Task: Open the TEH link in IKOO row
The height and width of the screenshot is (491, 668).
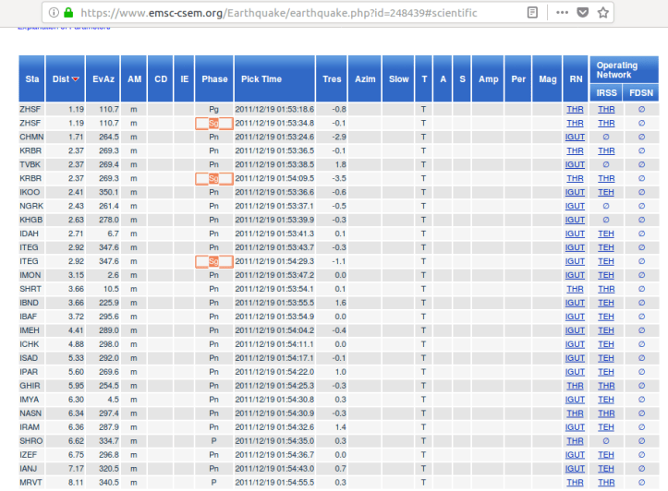Action: pos(606,192)
